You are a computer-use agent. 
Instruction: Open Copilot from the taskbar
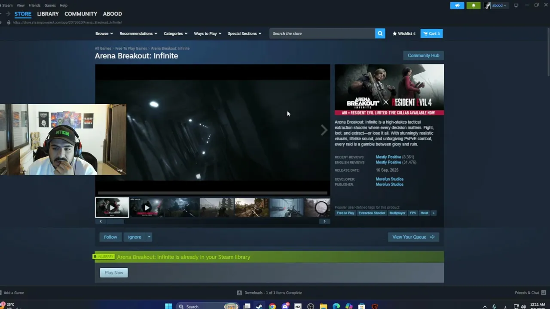349,306
